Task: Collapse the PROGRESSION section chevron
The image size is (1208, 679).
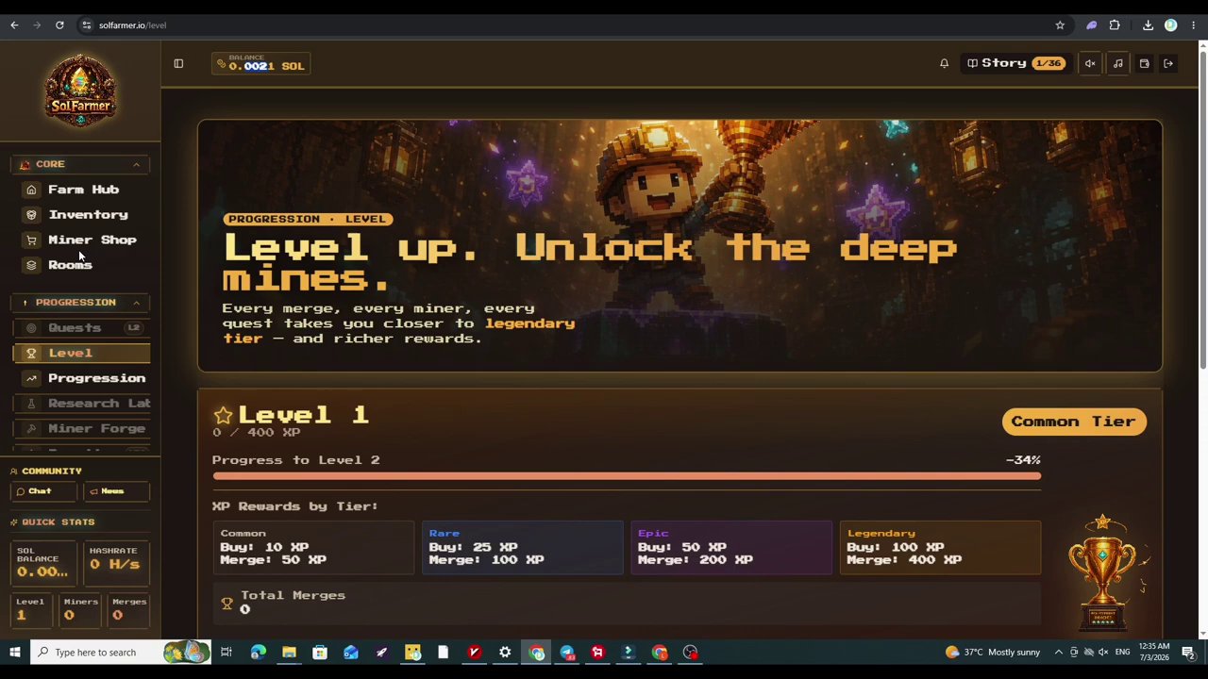Action: [136, 302]
